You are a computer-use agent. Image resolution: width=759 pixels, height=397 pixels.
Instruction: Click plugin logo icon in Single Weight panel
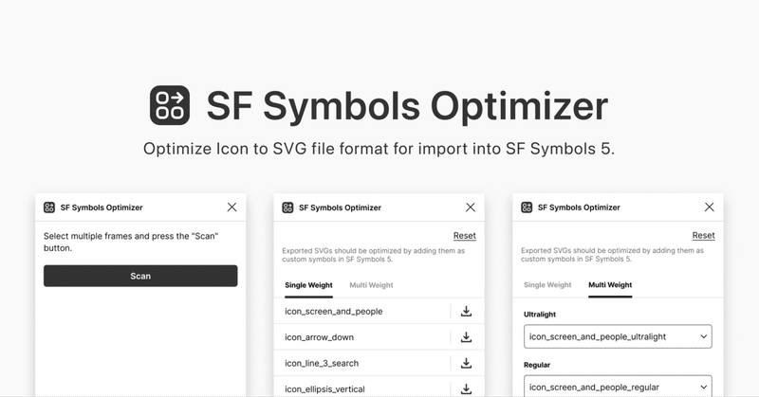point(287,208)
